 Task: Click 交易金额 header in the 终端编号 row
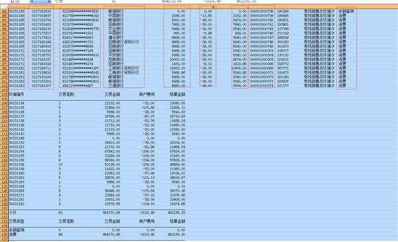click(112, 94)
